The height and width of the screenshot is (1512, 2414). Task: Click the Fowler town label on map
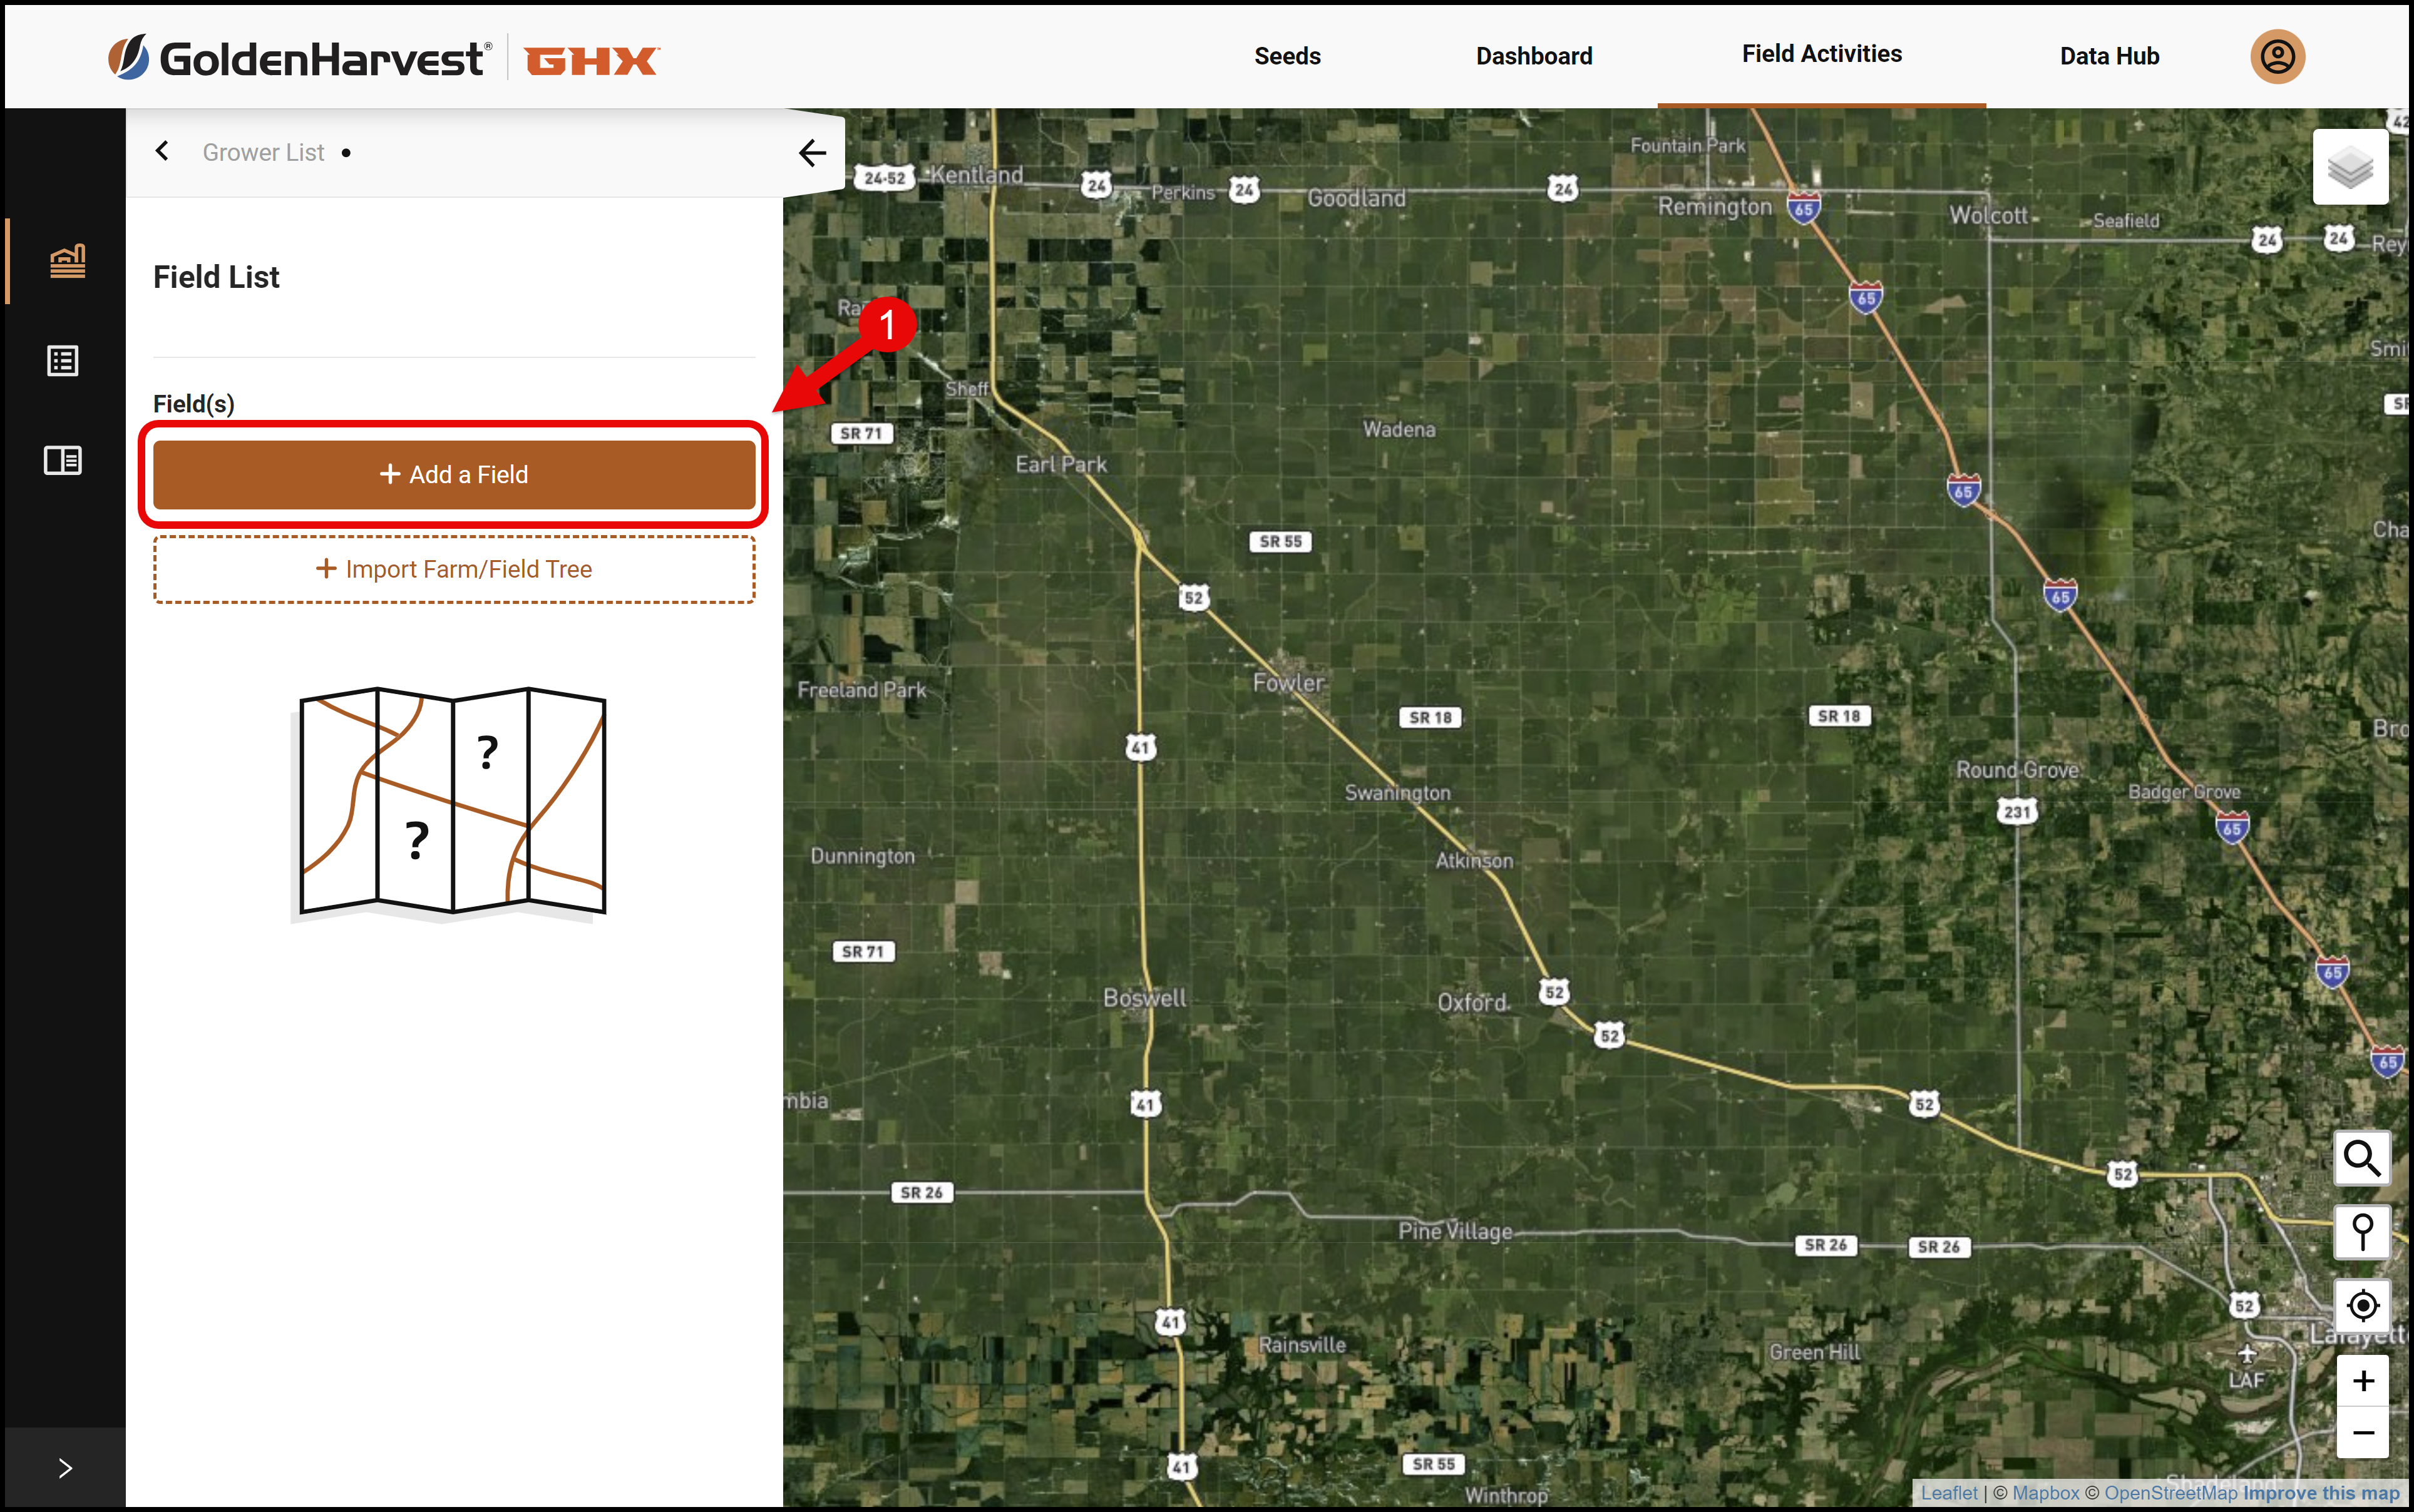[1288, 682]
